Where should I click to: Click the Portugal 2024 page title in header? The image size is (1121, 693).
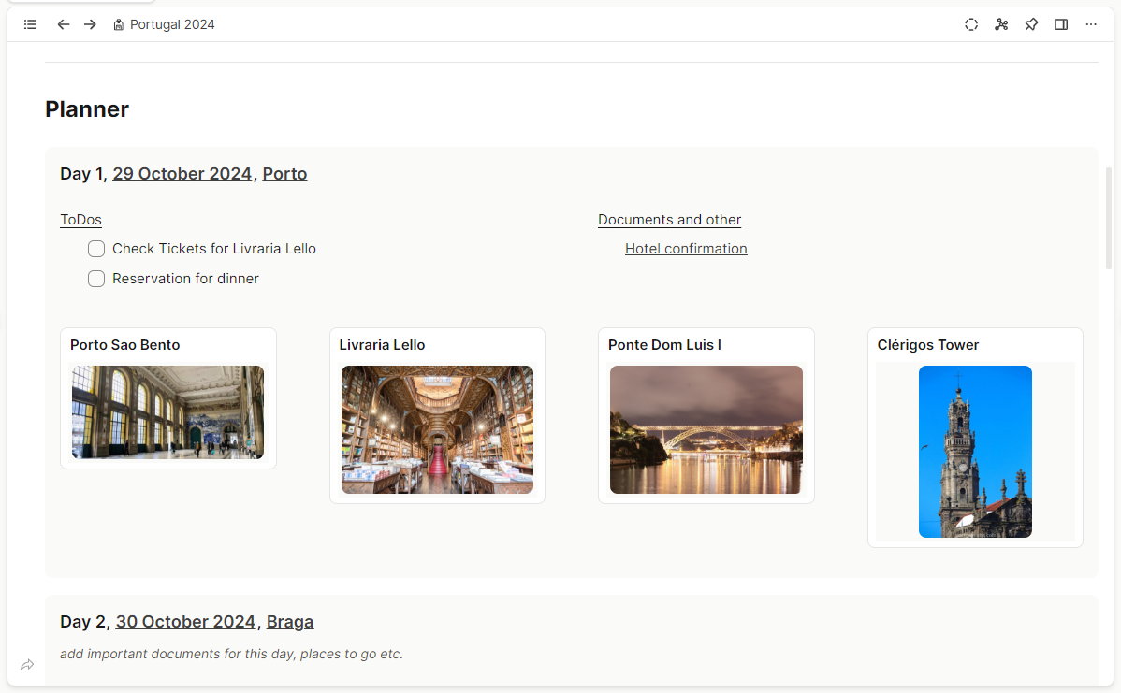point(172,24)
